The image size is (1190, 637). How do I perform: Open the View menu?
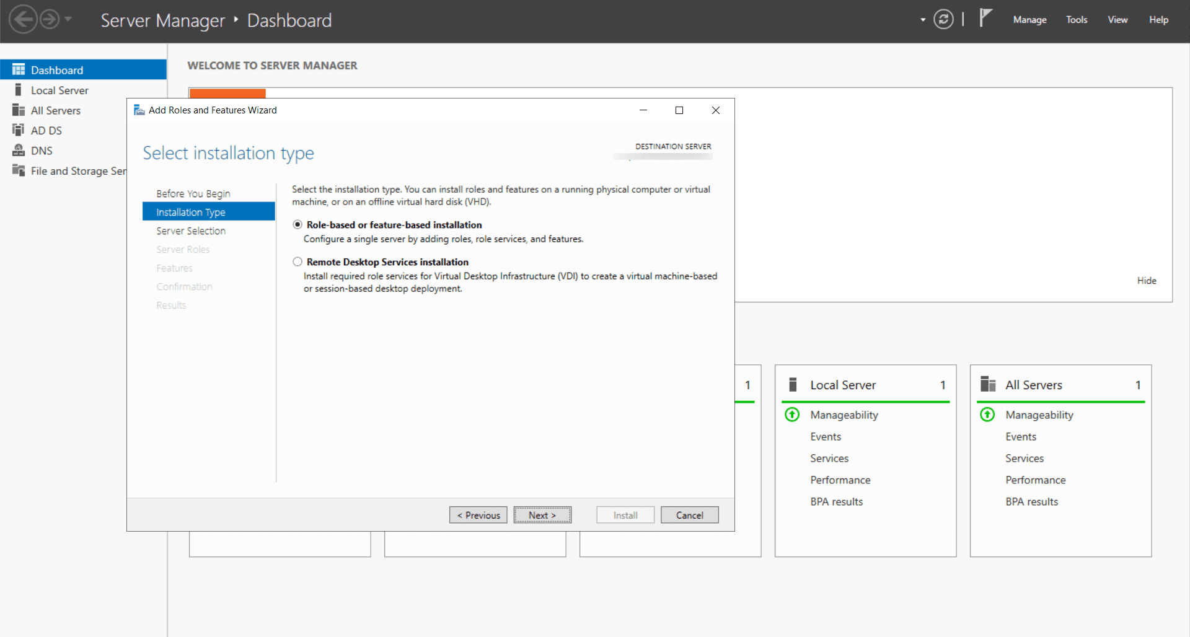[x=1117, y=20]
